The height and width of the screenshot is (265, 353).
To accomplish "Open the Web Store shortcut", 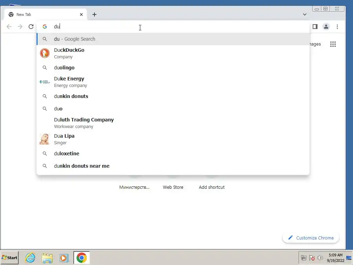I will (173, 187).
